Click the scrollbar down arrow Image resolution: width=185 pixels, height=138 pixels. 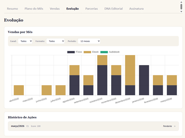(x=181, y=11)
